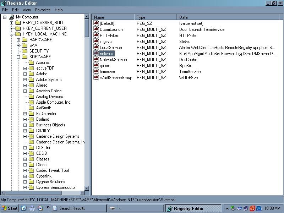Screen dimensions: 284x213
Task: Click the SECURITY key folder icon
Action: 24,51
